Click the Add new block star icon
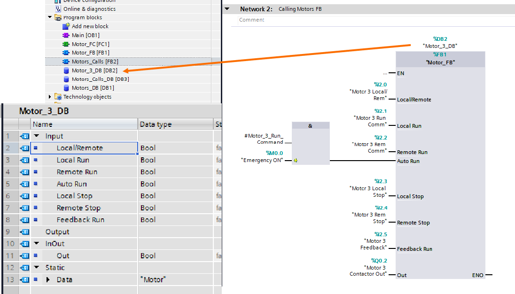This screenshot has width=515, height=294. pyautogui.click(x=66, y=26)
